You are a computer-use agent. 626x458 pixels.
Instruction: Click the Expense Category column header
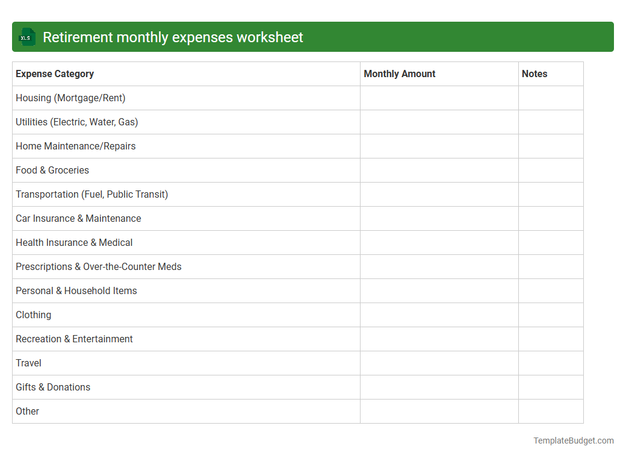(x=54, y=74)
